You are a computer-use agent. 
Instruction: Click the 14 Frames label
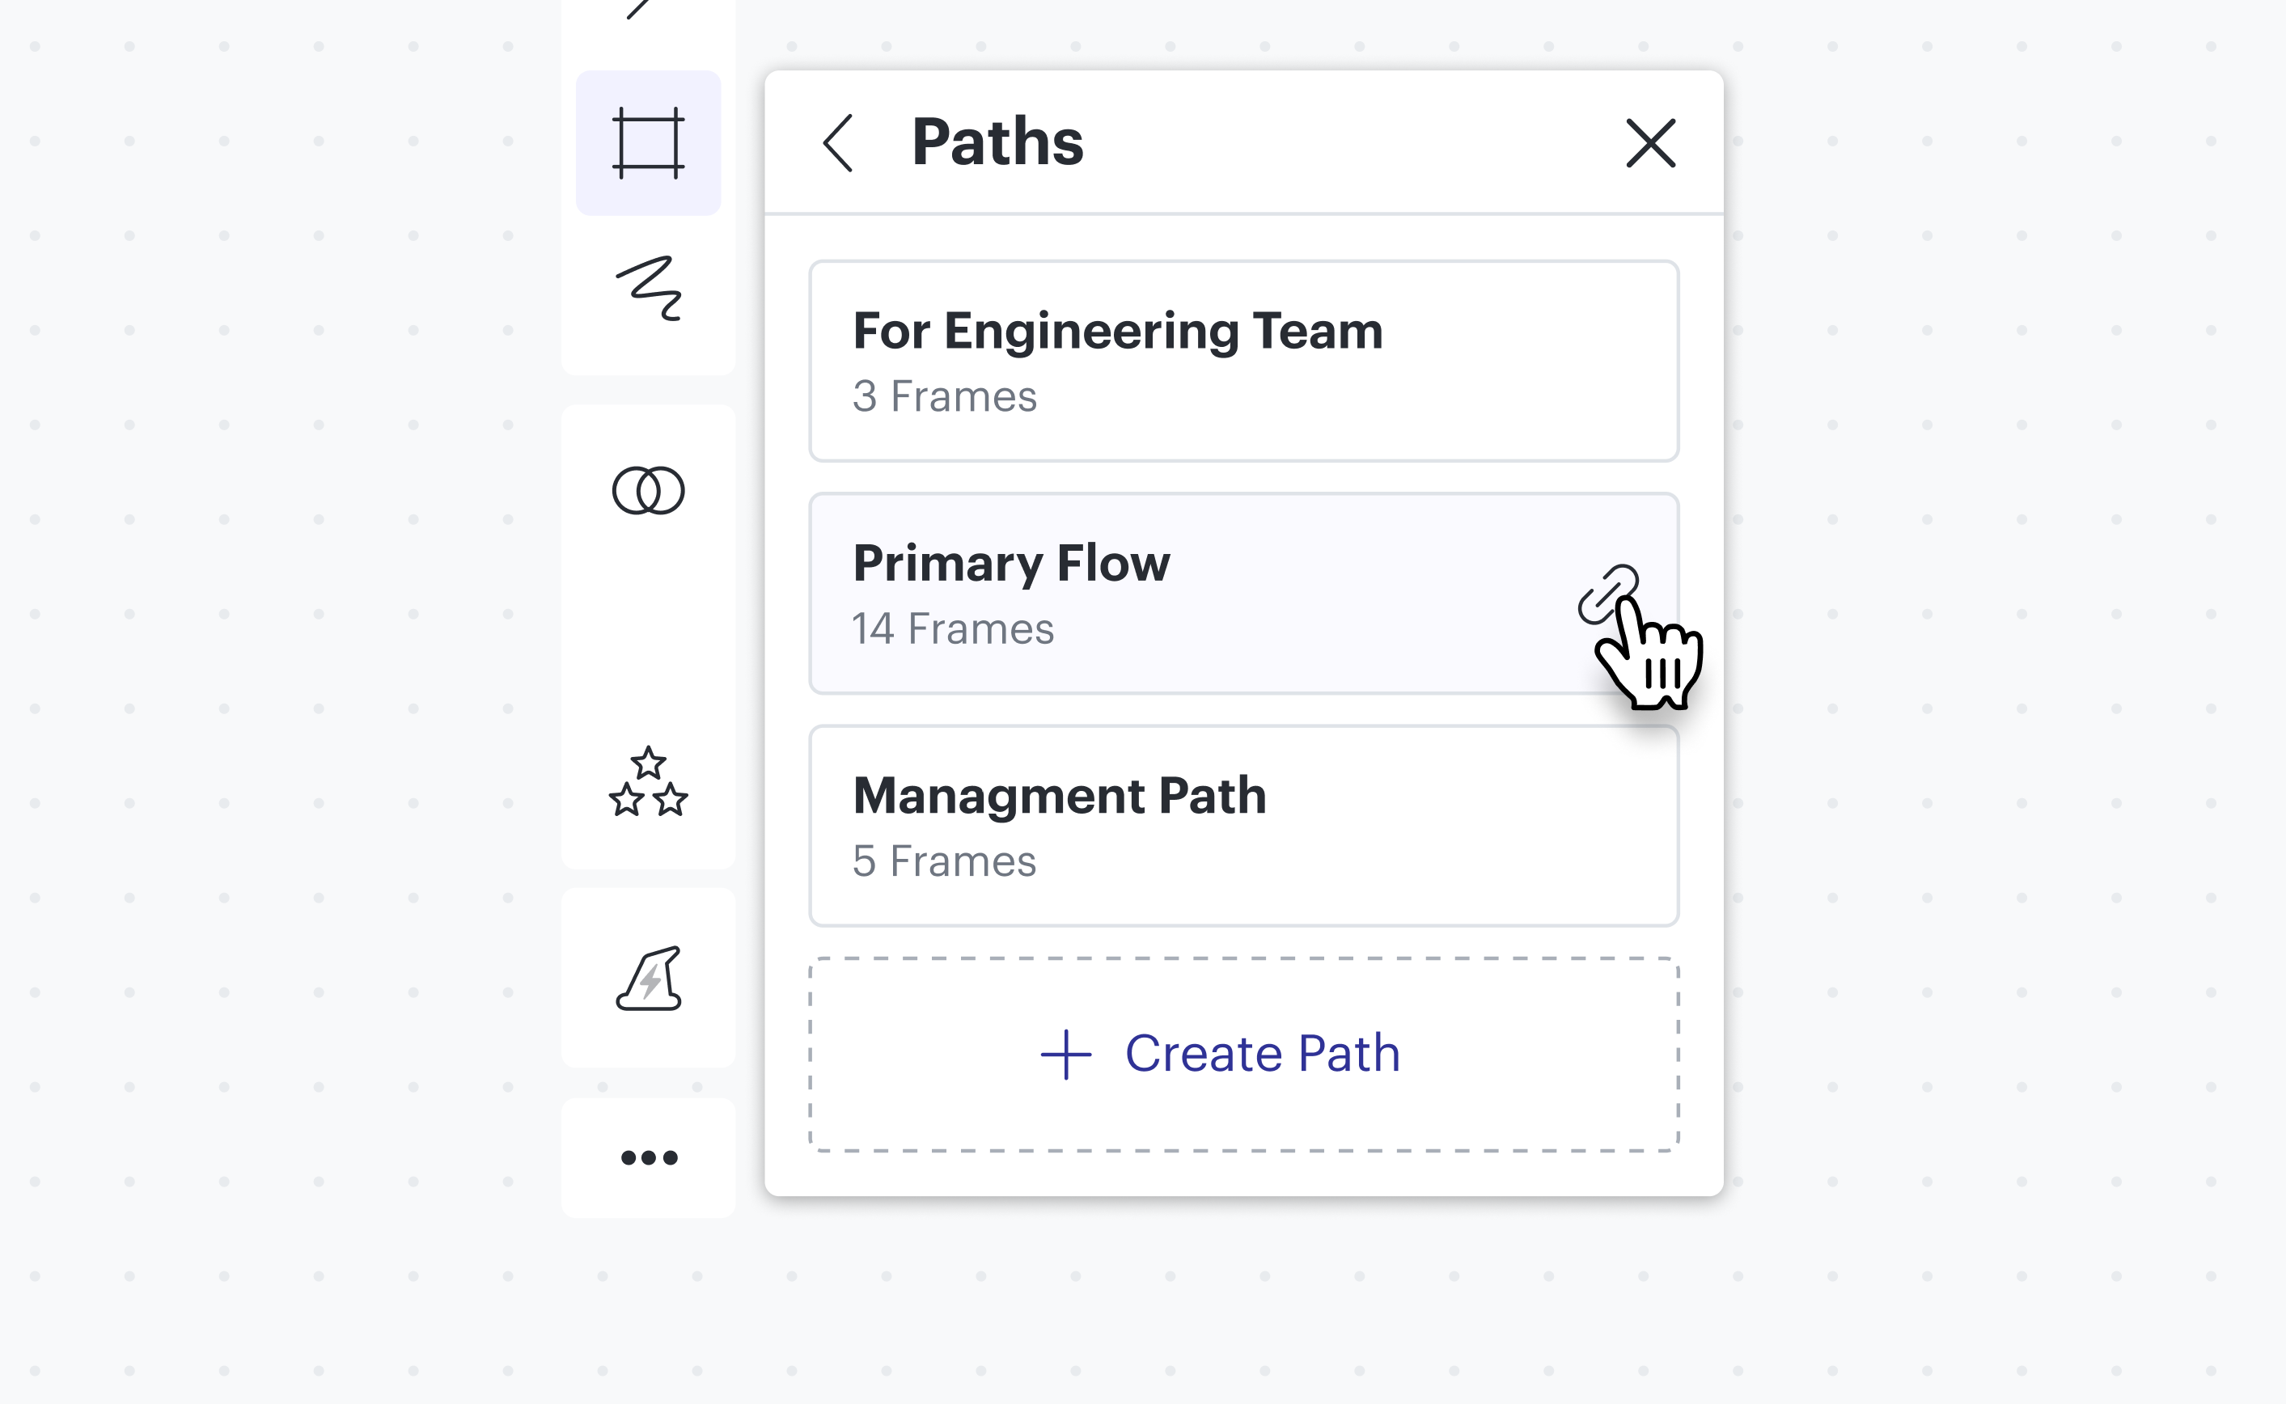tap(953, 628)
